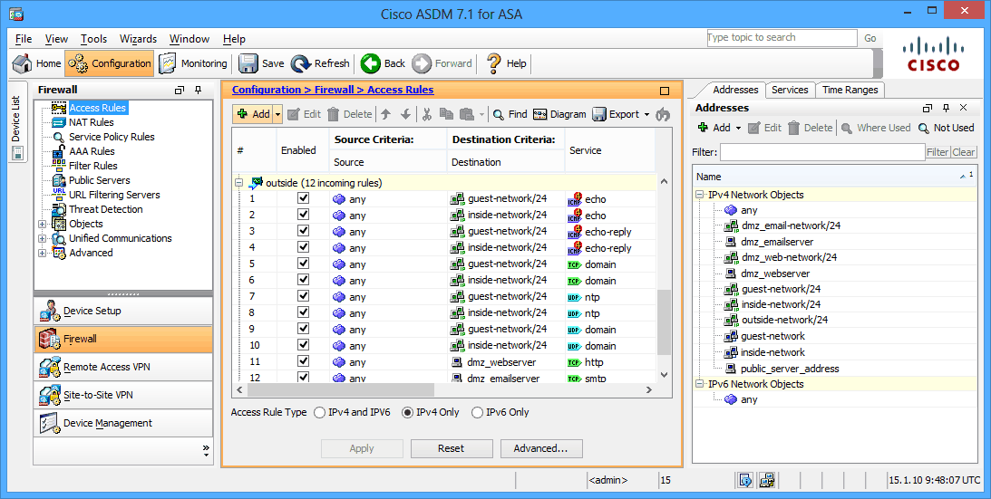
Task: Click the Cut scissors icon
Action: (427, 114)
